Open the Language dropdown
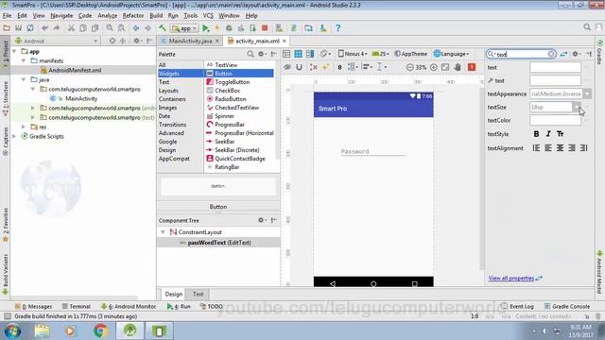 pos(452,54)
